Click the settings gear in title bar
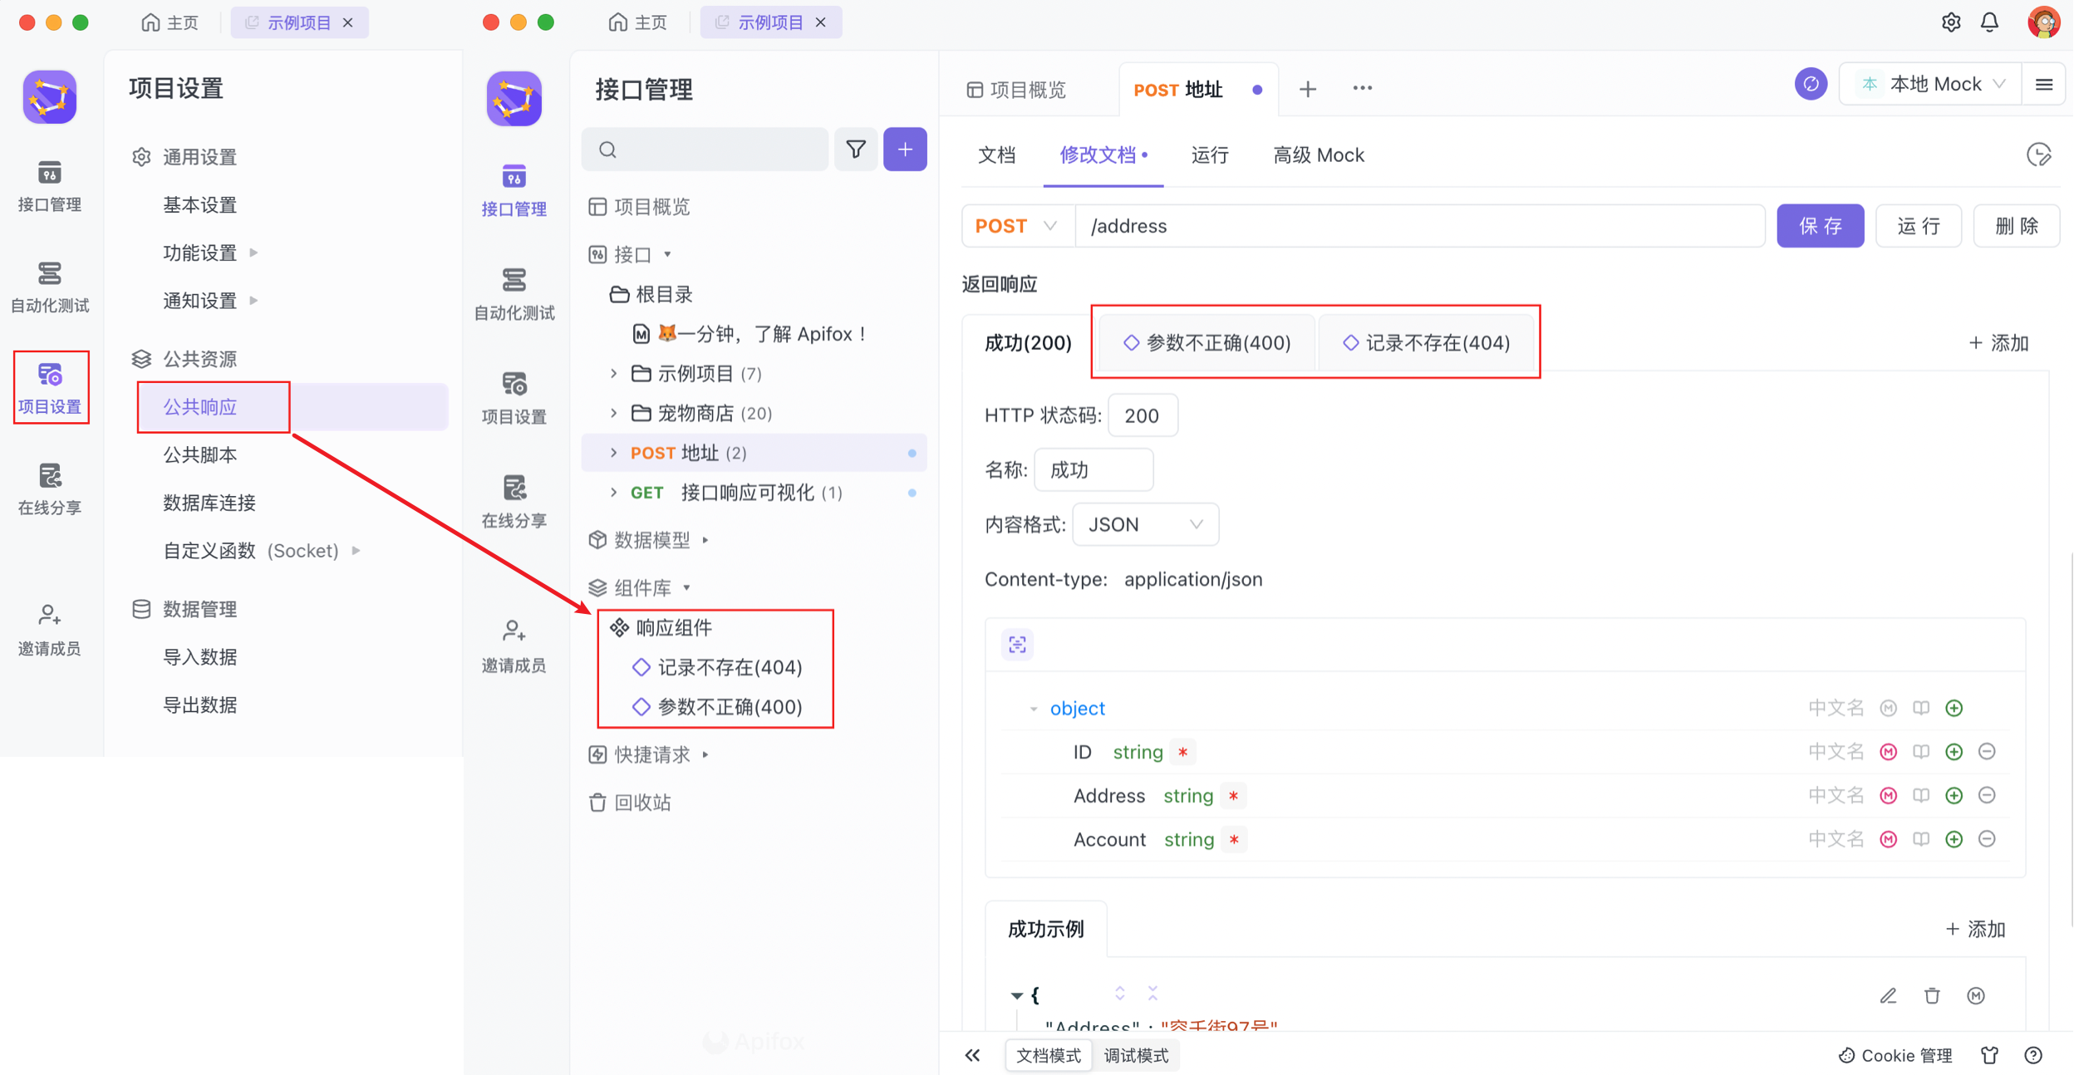 (1951, 22)
